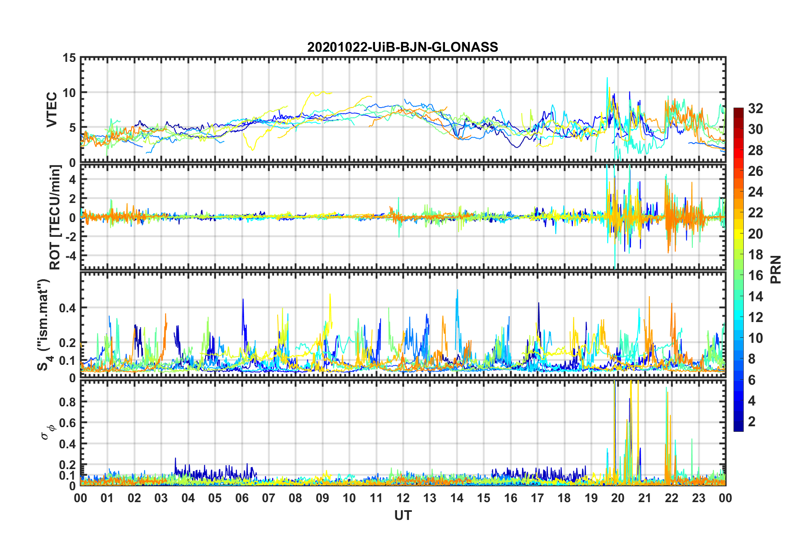The height and width of the screenshot is (539, 806).
Task: Click the UT x-axis label
Action: [403, 515]
